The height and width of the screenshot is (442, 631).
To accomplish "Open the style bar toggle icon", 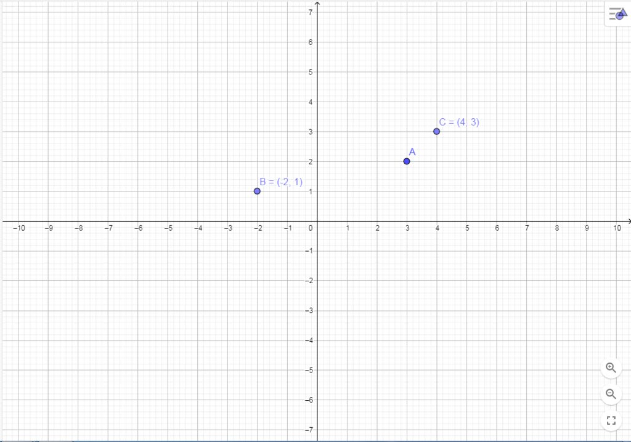I will click(x=617, y=14).
